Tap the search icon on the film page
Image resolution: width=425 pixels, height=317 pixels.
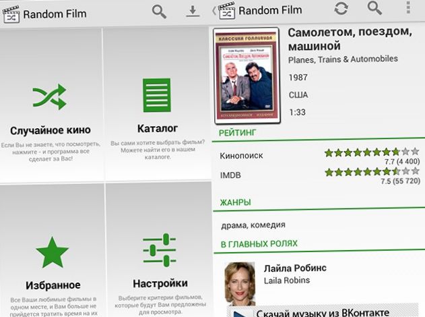coord(374,8)
